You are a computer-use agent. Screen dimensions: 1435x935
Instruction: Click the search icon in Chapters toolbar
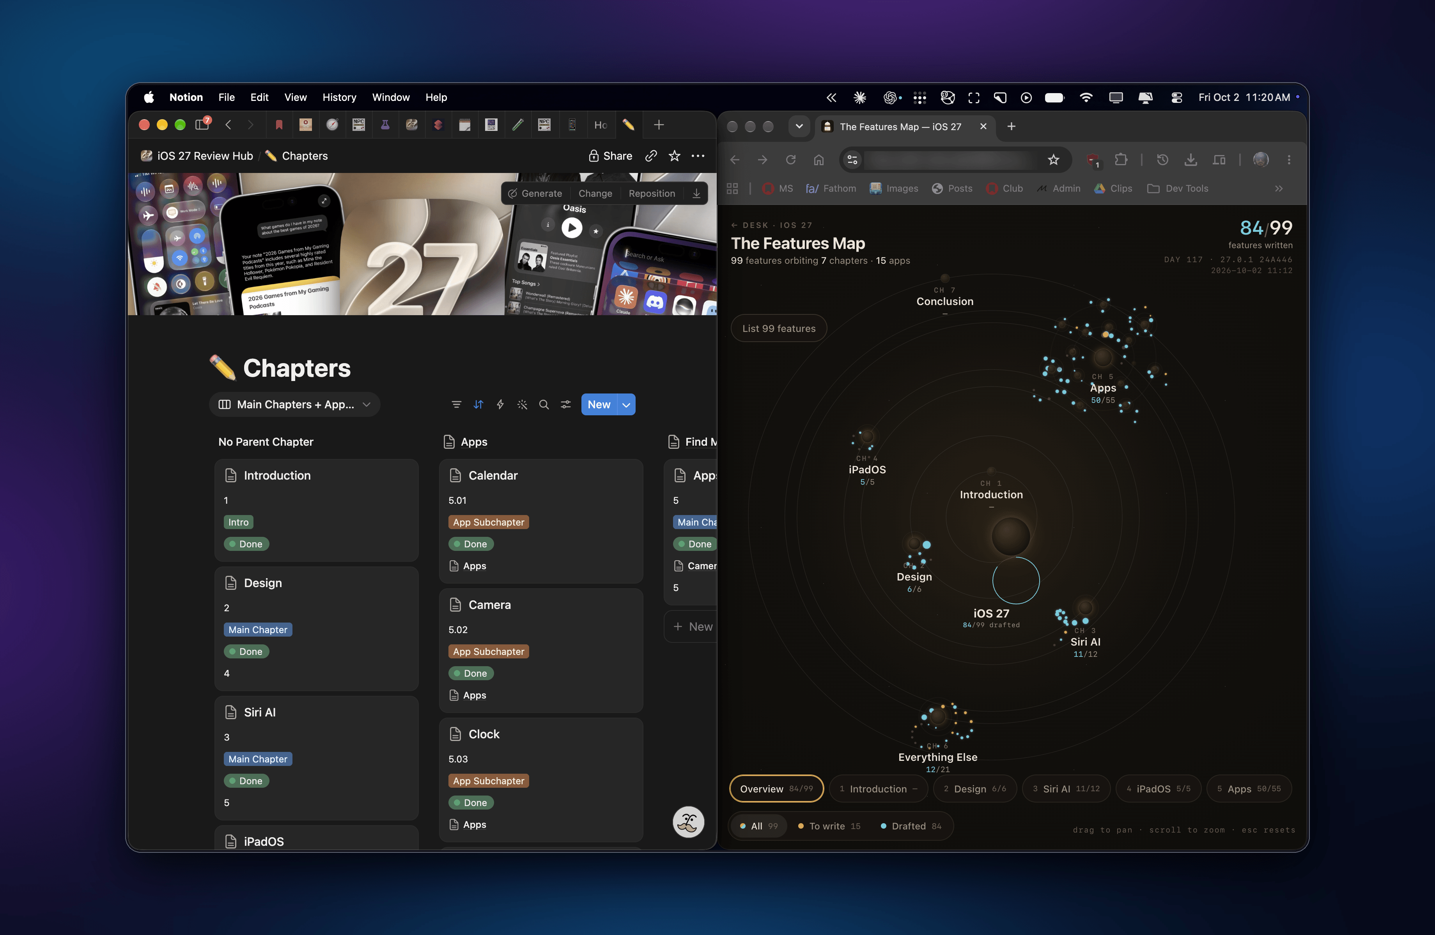click(544, 404)
